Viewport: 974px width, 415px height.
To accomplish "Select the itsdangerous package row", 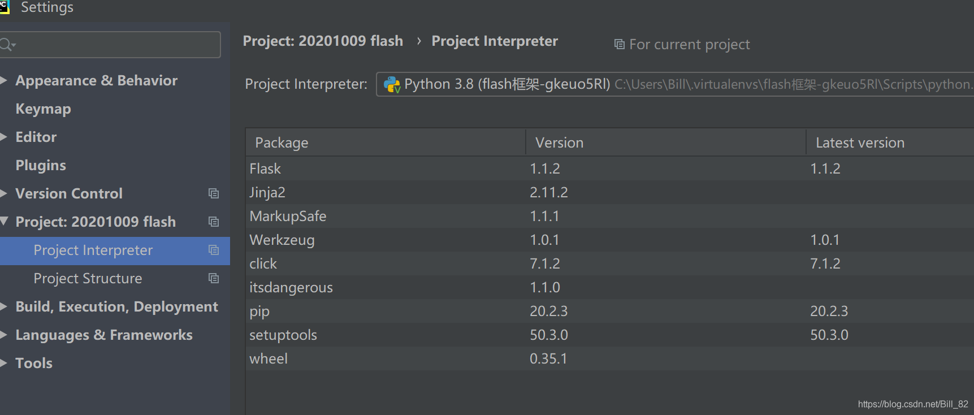I will (x=610, y=287).
